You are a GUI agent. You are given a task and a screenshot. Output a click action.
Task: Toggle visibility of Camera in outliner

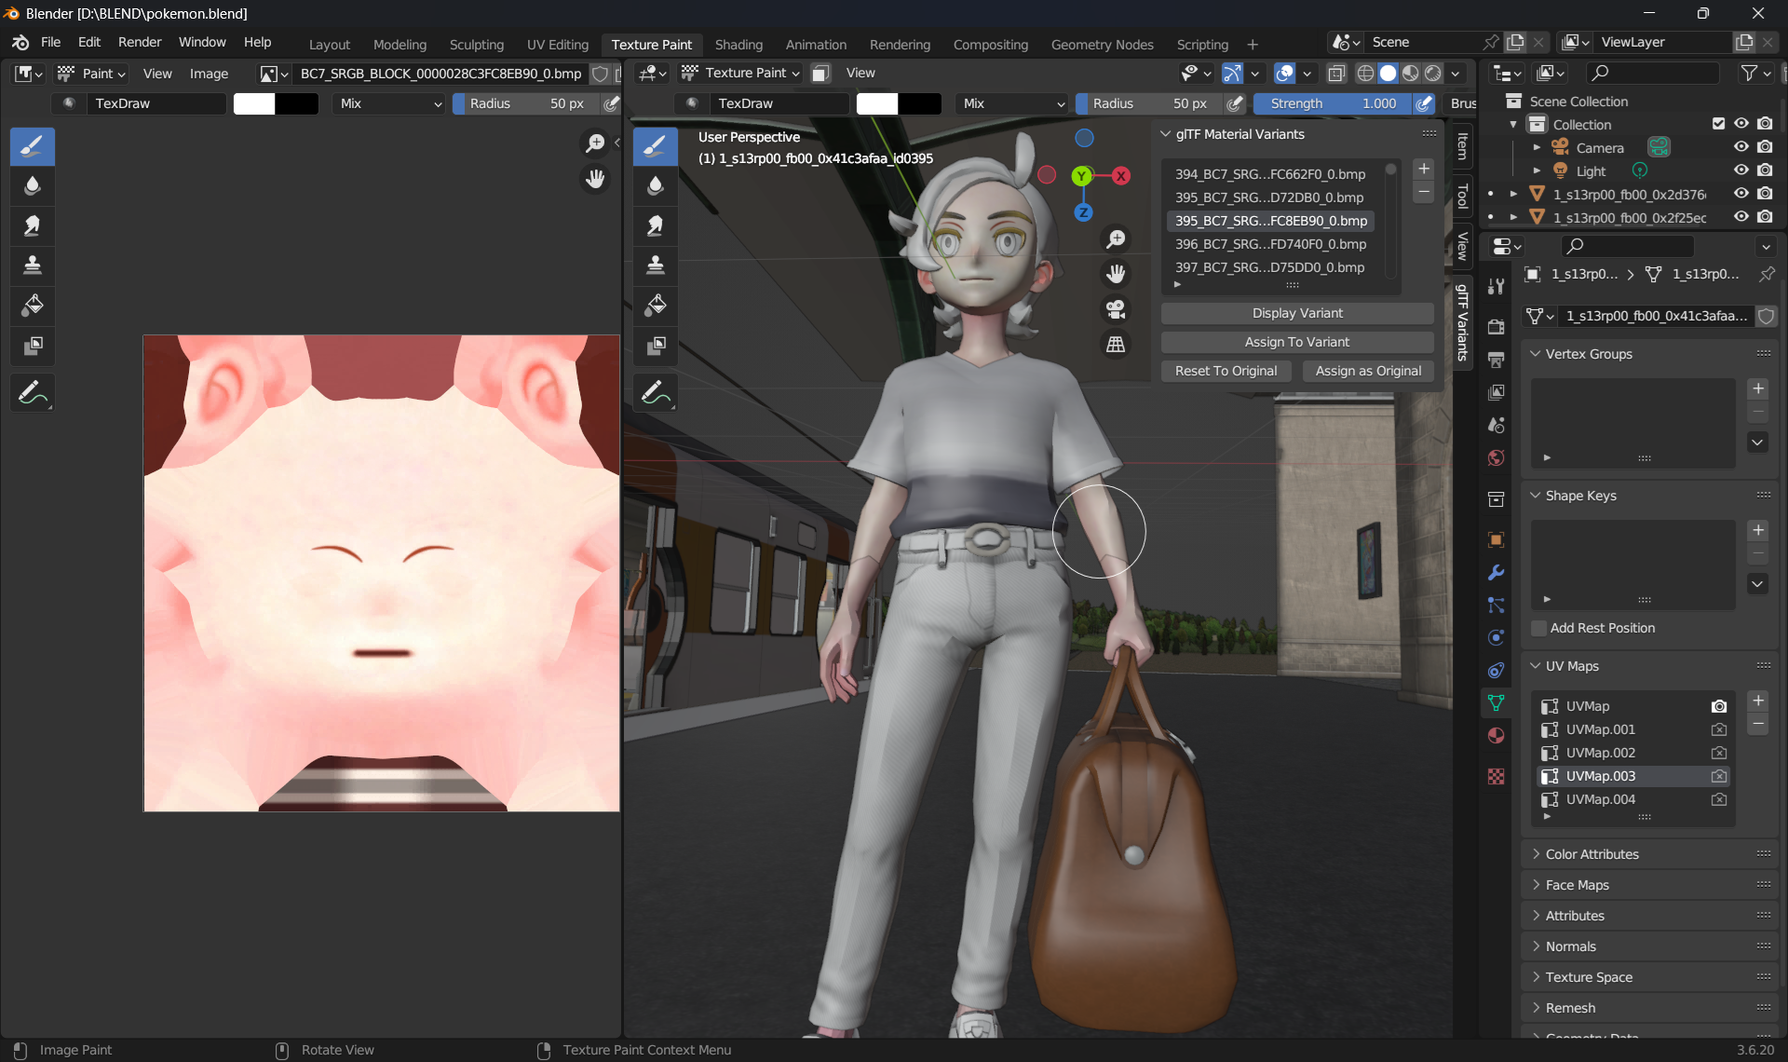click(1741, 147)
